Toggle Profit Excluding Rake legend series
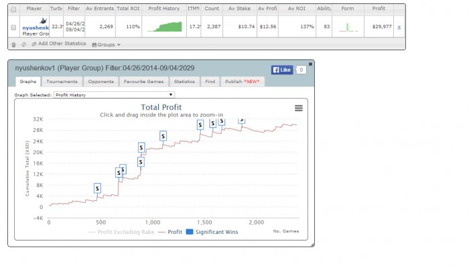 (121, 232)
